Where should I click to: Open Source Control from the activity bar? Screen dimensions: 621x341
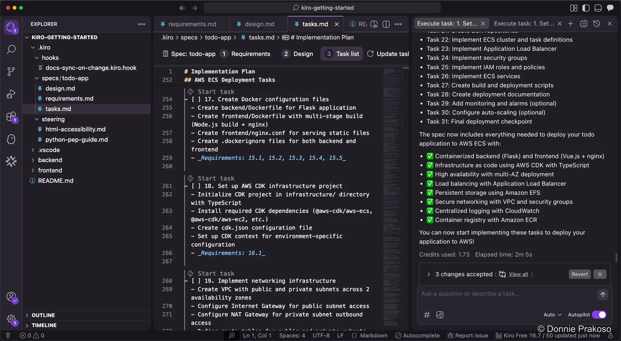click(x=11, y=71)
